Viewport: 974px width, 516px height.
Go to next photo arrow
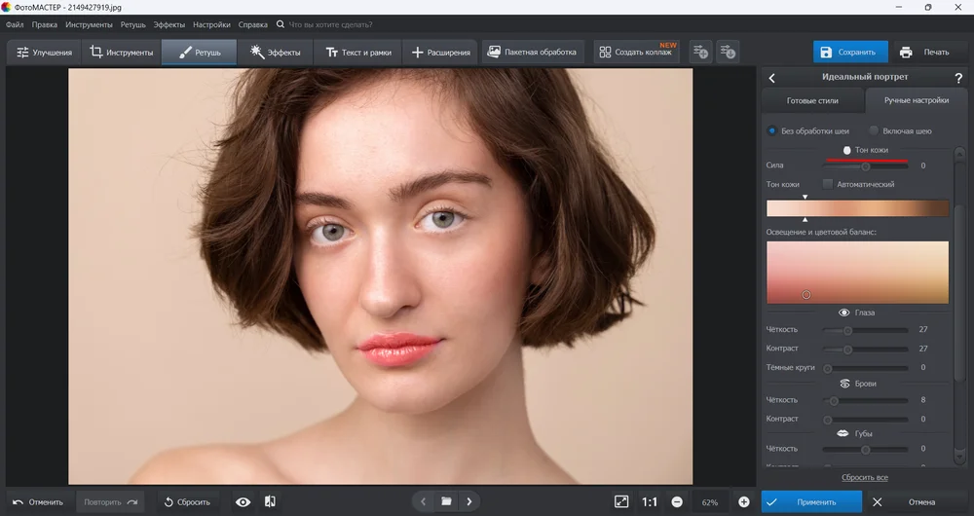pos(469,501)
